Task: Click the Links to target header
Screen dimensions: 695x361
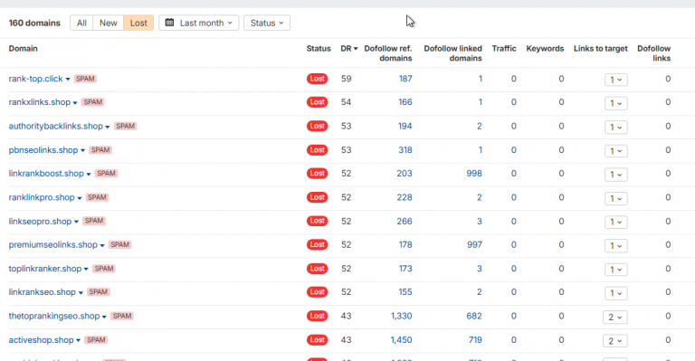Action: (x=601, y=49)
